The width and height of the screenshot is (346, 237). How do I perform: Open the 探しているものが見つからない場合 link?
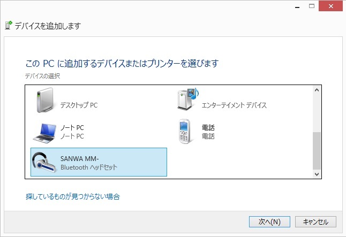(x=73, y=196)
